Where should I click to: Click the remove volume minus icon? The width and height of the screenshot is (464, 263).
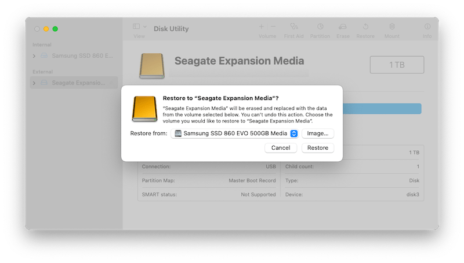click(273, 27)
